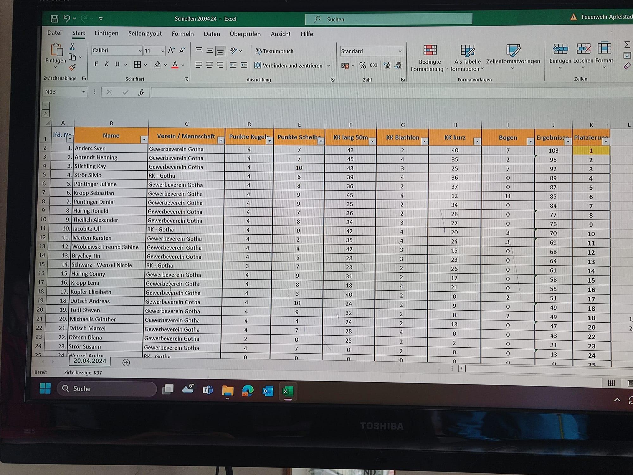Image resolution: width=633 pixels, height=475 pixels.
Task: Click the Einfügen paste clipboard icon
Action: click(x=56, y=50)
